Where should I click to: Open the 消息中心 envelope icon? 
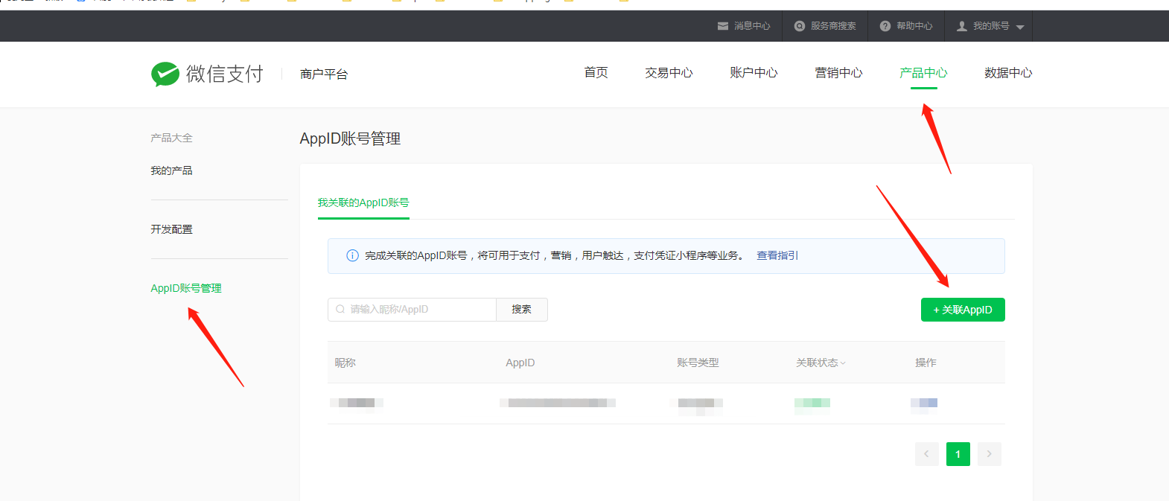click(722, 26)
